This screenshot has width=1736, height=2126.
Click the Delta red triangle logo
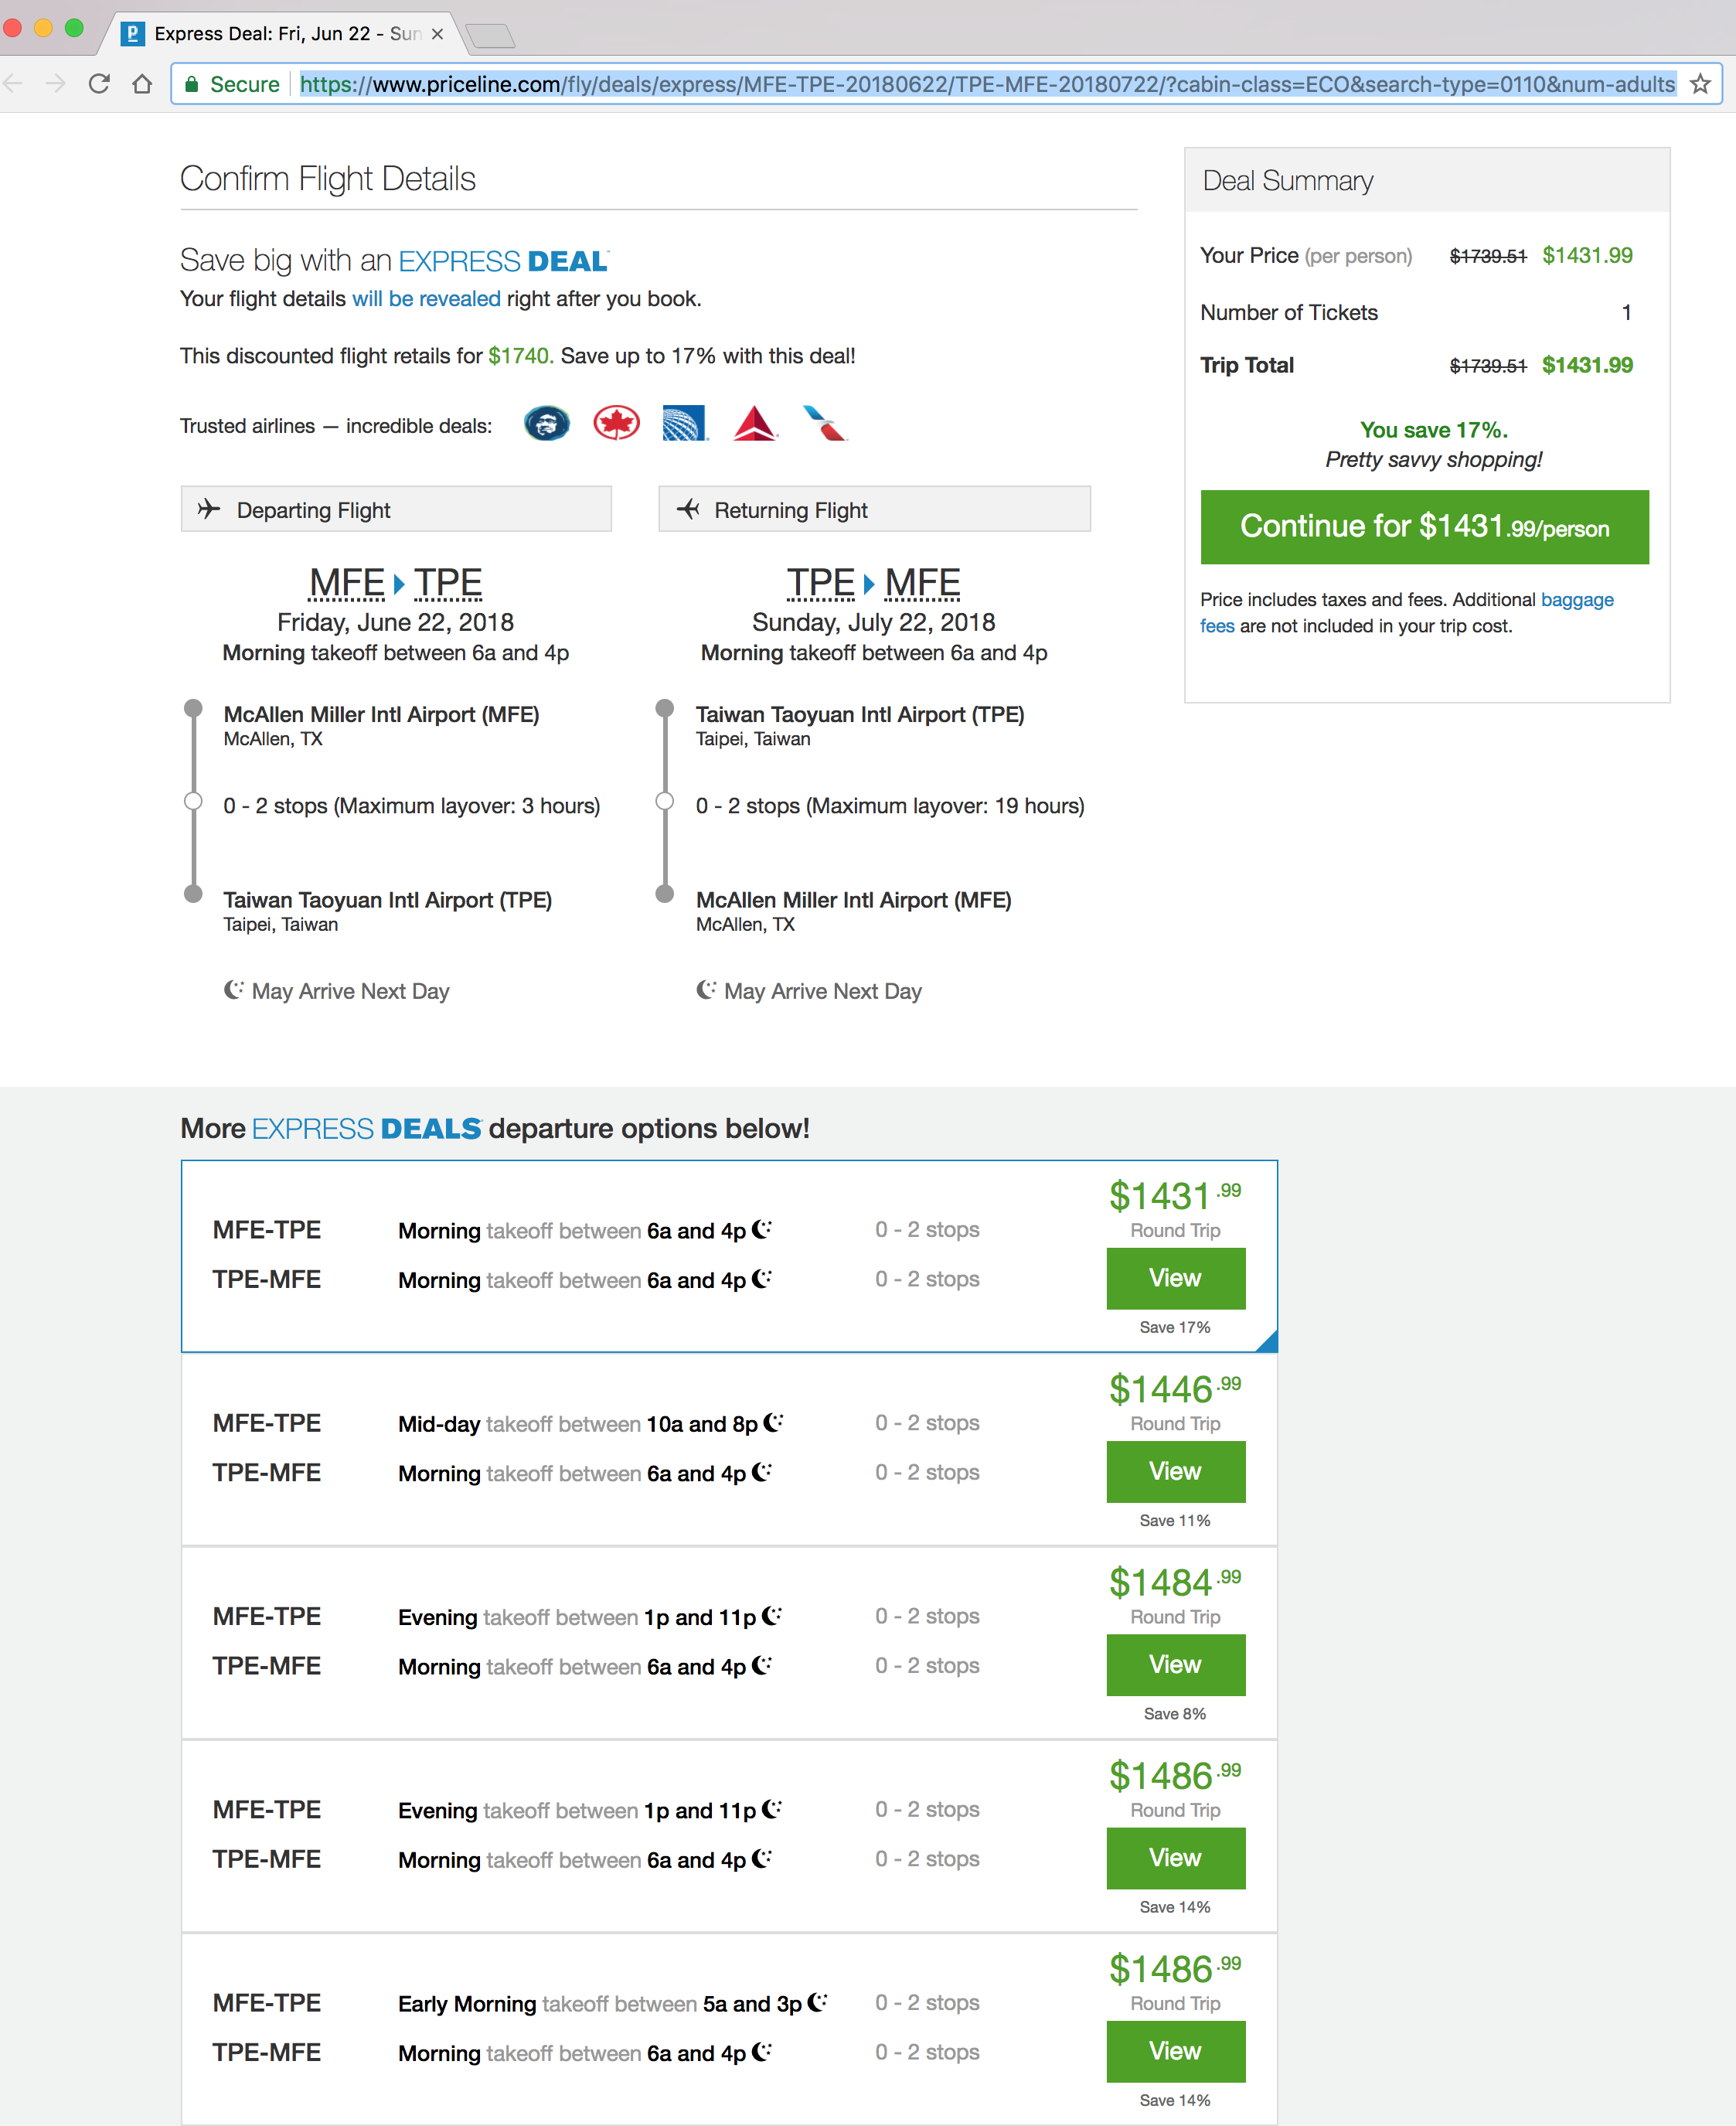(x=755, y=424)
